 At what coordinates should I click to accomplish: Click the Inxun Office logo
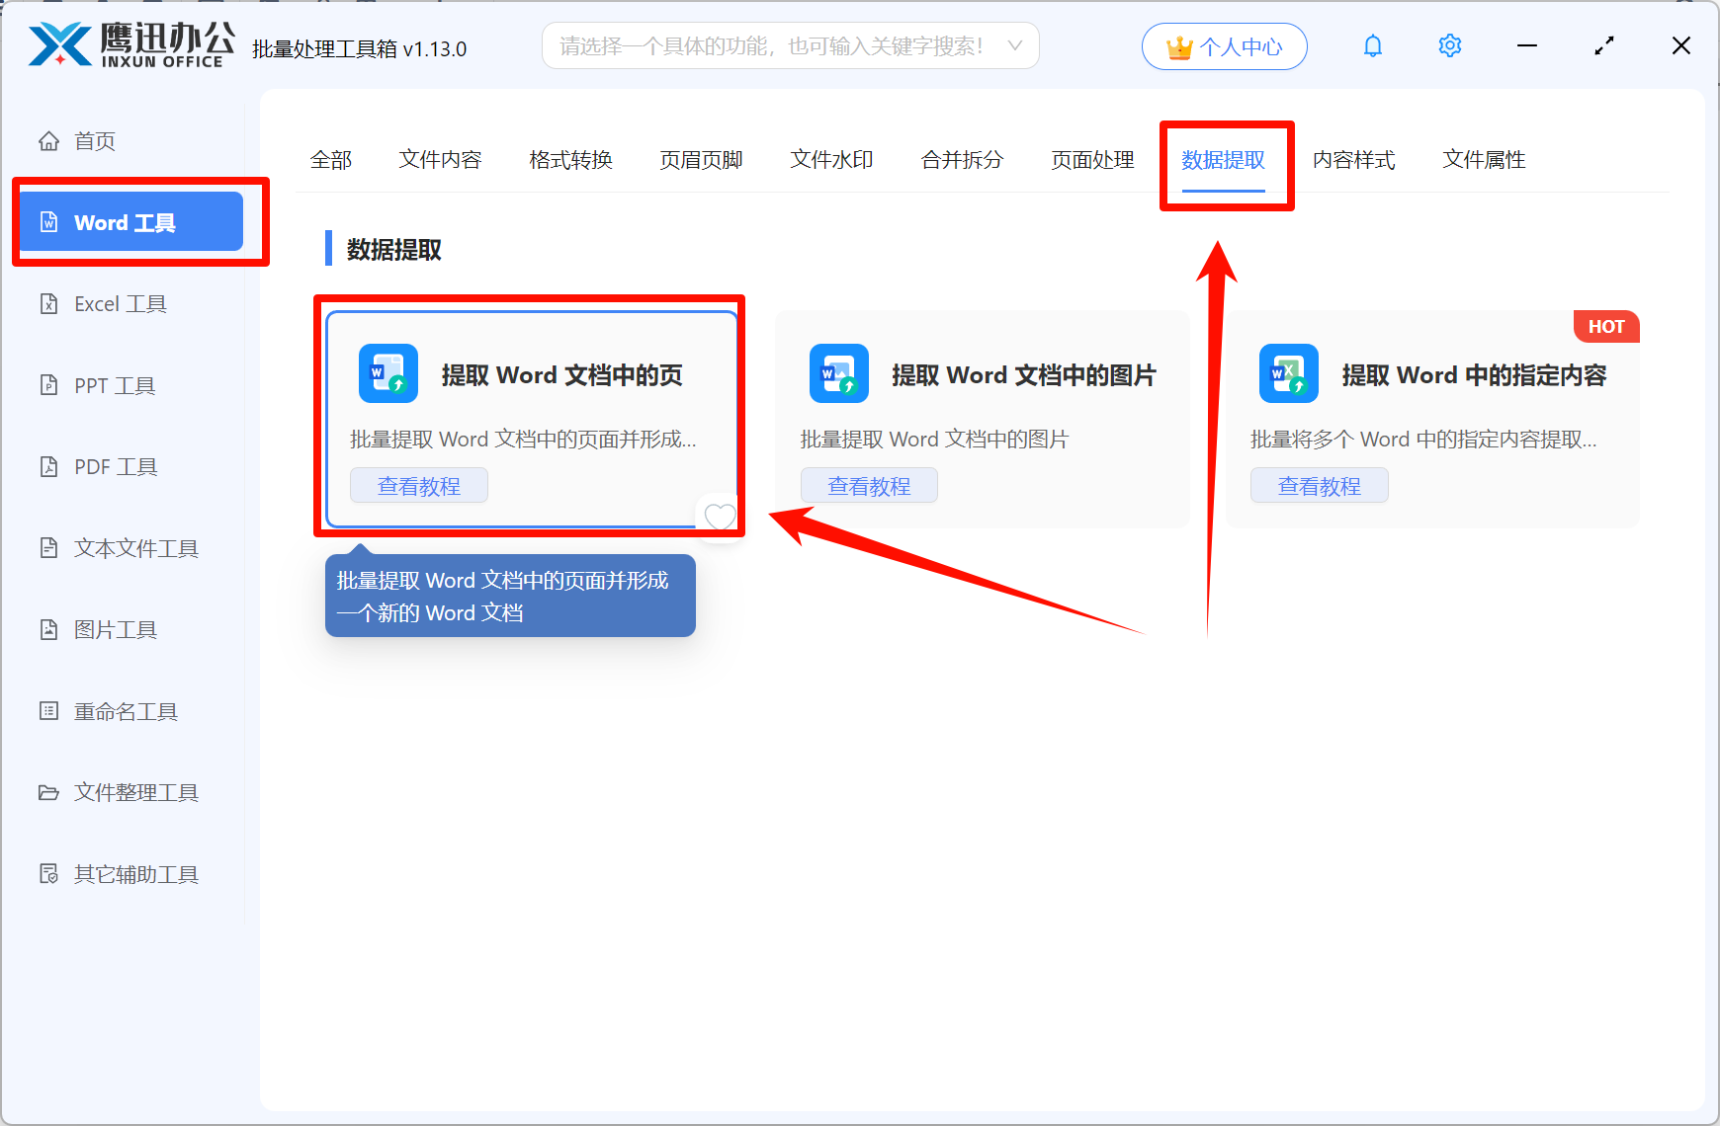[131, 45]
